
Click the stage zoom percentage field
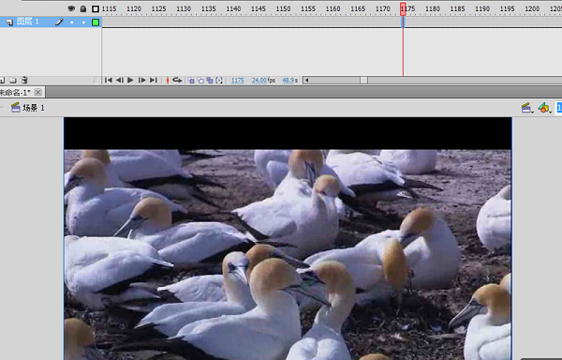click(x=559, y=108)
